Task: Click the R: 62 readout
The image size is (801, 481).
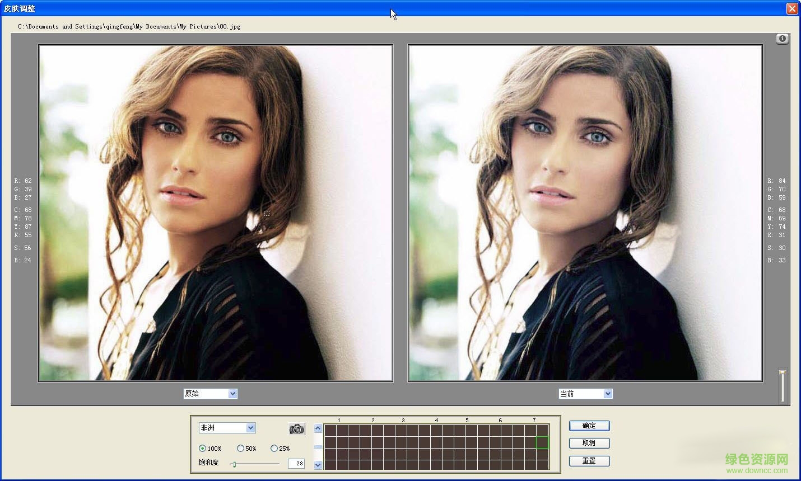Action: tap(23, 181)
